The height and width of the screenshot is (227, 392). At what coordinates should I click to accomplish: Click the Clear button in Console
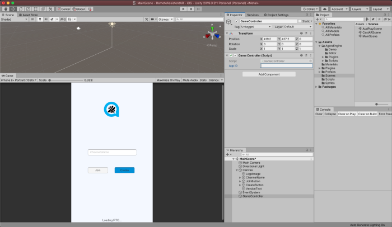coord(319,114)
